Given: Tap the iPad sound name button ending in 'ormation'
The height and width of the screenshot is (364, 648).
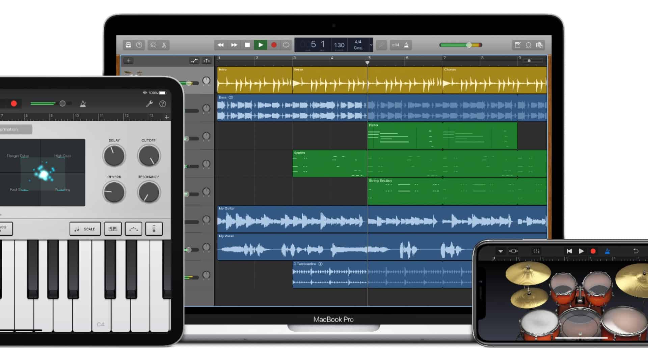Looking at the screenshot, I should click(16, 129).
